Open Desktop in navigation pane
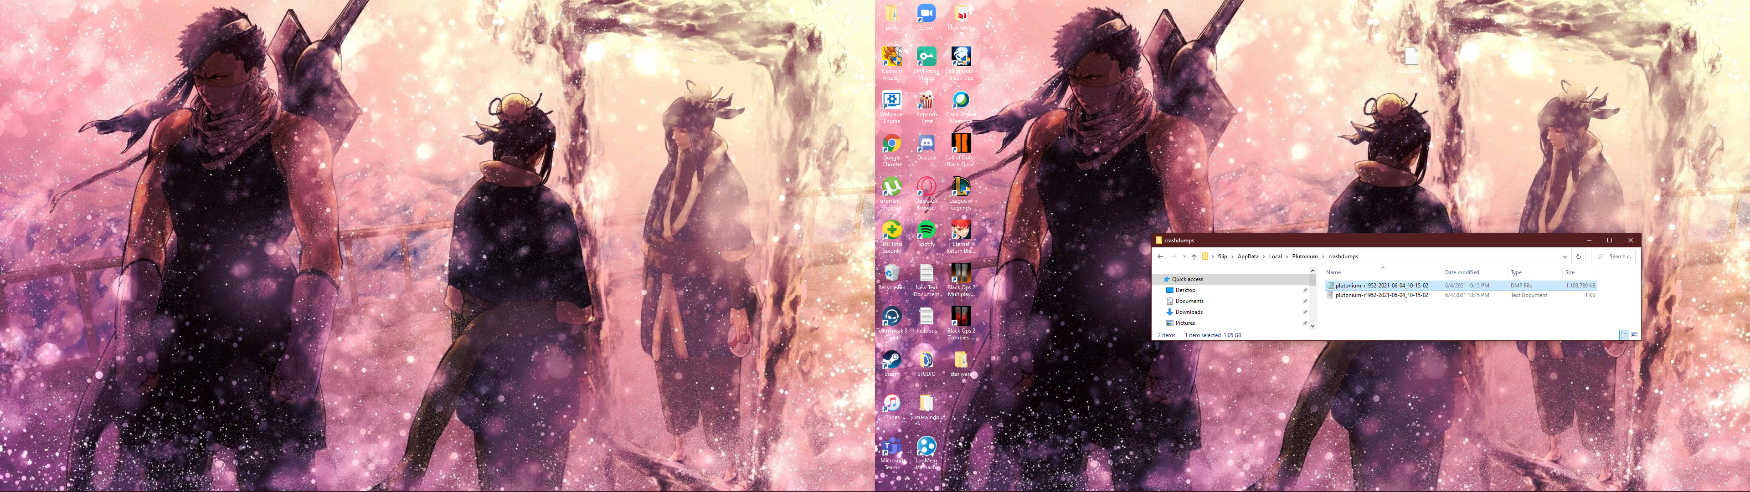 tap(1185, 290)
